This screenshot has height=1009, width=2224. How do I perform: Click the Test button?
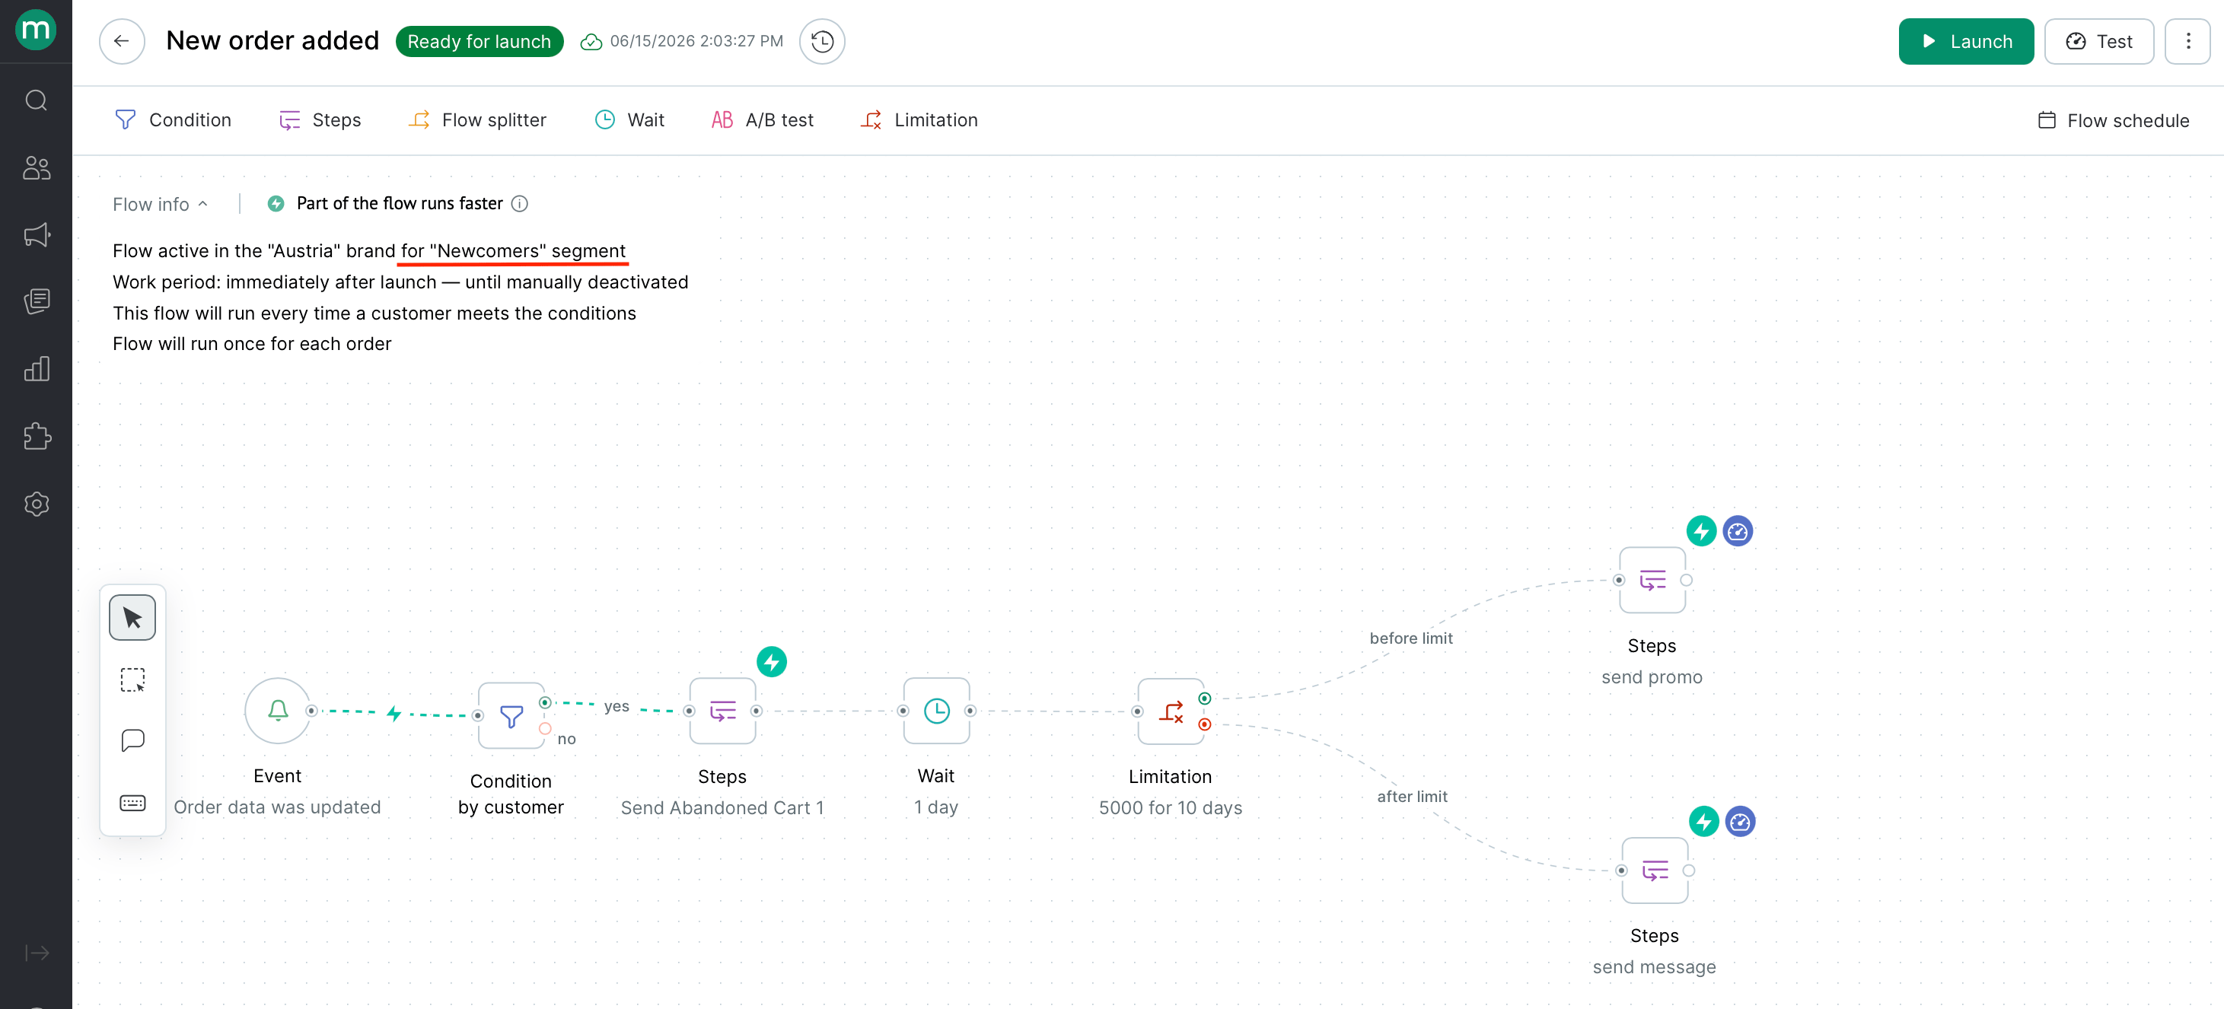(2099, 41)
